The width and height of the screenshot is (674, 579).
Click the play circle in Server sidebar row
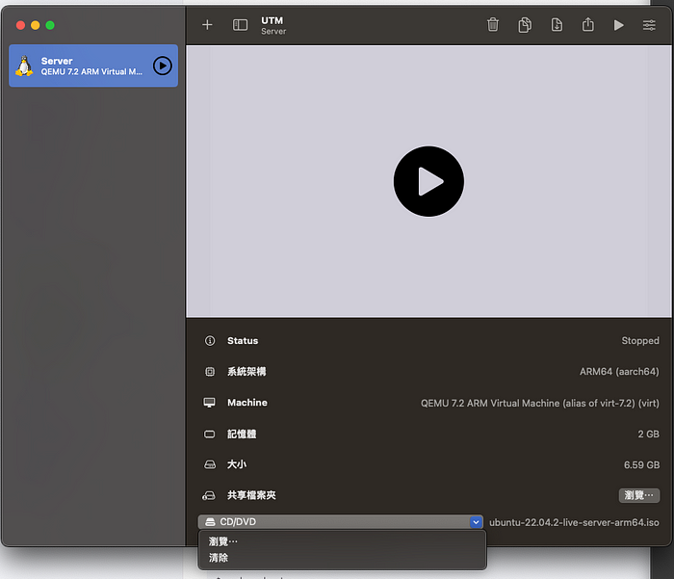pyautogui.click(x=163, y=66)
